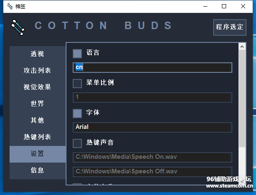Click the Arial font input field

click(152, 127)
